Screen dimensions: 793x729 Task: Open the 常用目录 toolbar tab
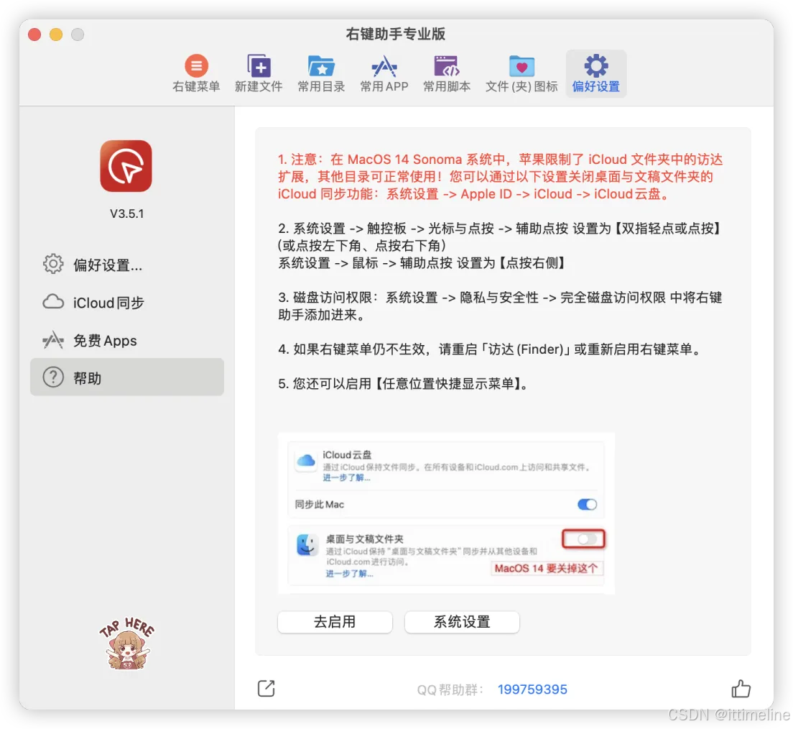click(x=321, y=73)
